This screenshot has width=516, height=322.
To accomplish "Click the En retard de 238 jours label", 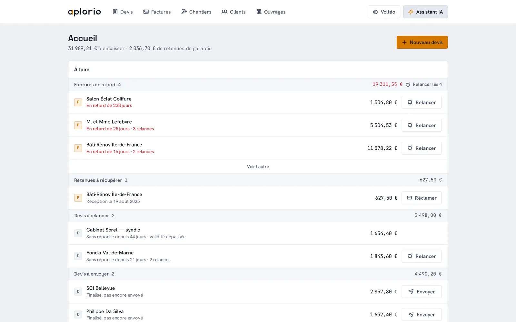I will coord(109,106).
